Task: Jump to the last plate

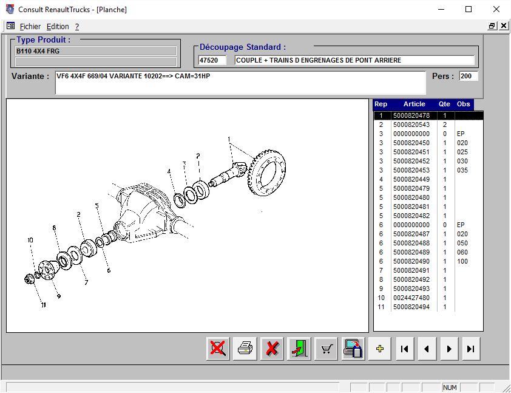Action: tap(470, 349)
